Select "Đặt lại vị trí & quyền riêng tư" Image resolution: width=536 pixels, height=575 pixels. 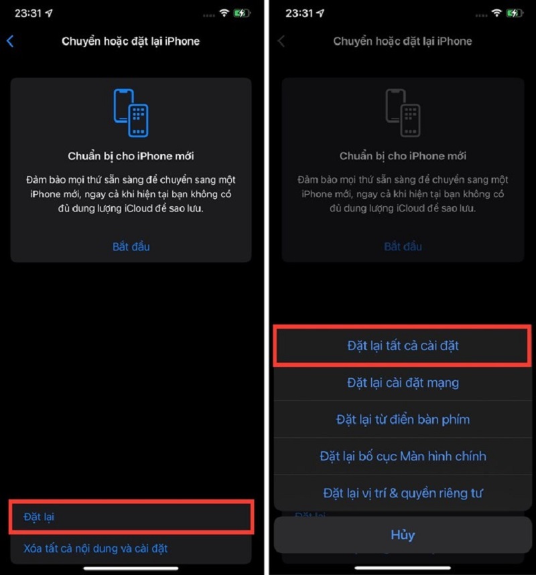(x=403, y=493)
